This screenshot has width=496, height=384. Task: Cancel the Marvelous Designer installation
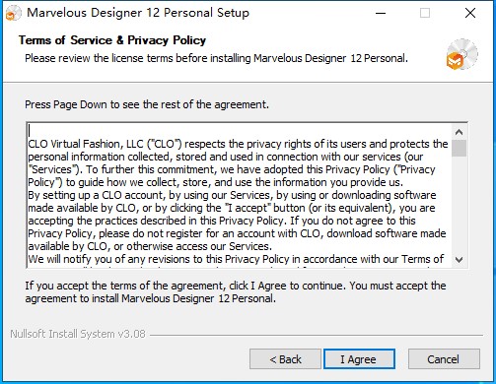pyautogui.click(x=444, y=359)
